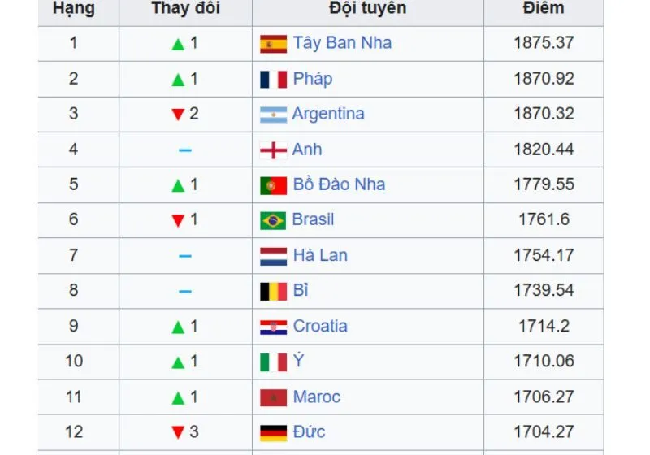Click the Spain flag icon
The image size is (650, 455).
click(x=273, y=44)
